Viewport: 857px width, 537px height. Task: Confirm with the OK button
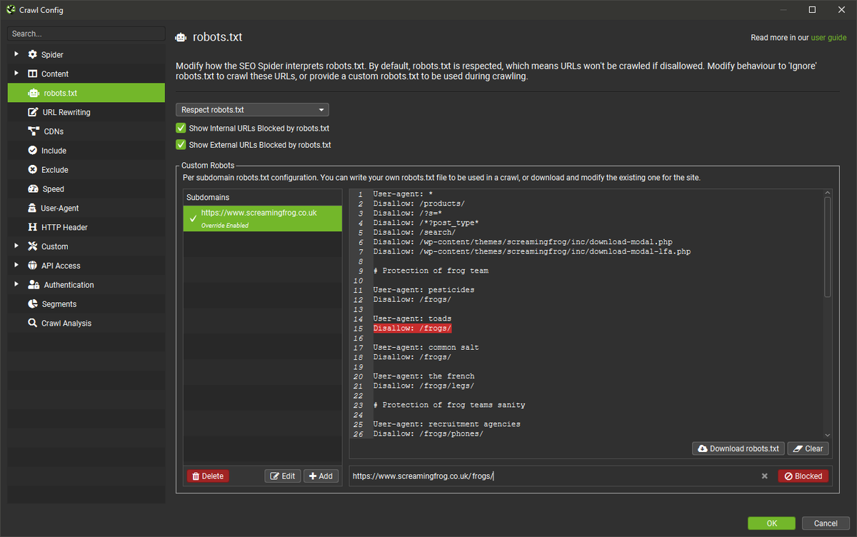(x=771, y=523)
